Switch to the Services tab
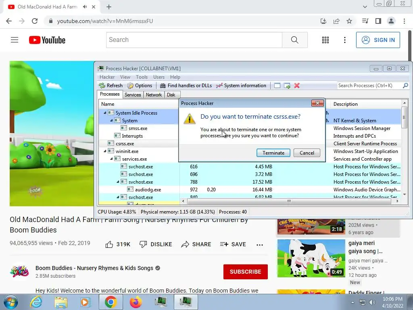 pyautogui.click(x=133, y=94)
